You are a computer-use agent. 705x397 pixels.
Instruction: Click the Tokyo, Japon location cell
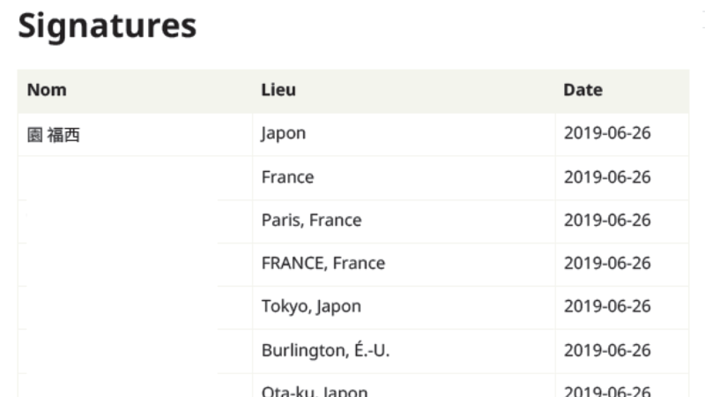tap(311, 307)
